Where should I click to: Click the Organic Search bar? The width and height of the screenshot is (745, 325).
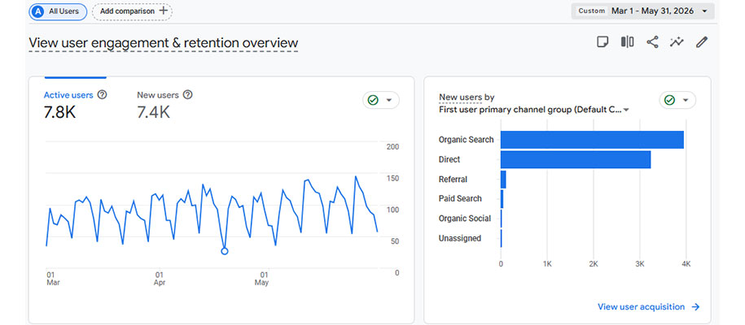click(592, 140)
